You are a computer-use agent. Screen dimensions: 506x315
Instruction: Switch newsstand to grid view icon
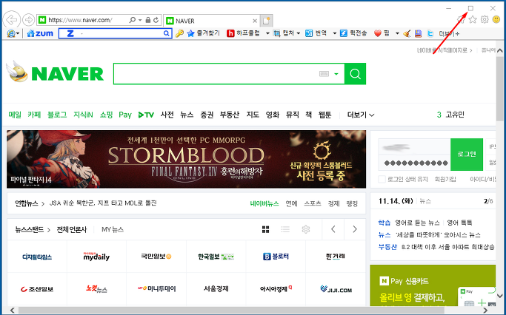265,229
